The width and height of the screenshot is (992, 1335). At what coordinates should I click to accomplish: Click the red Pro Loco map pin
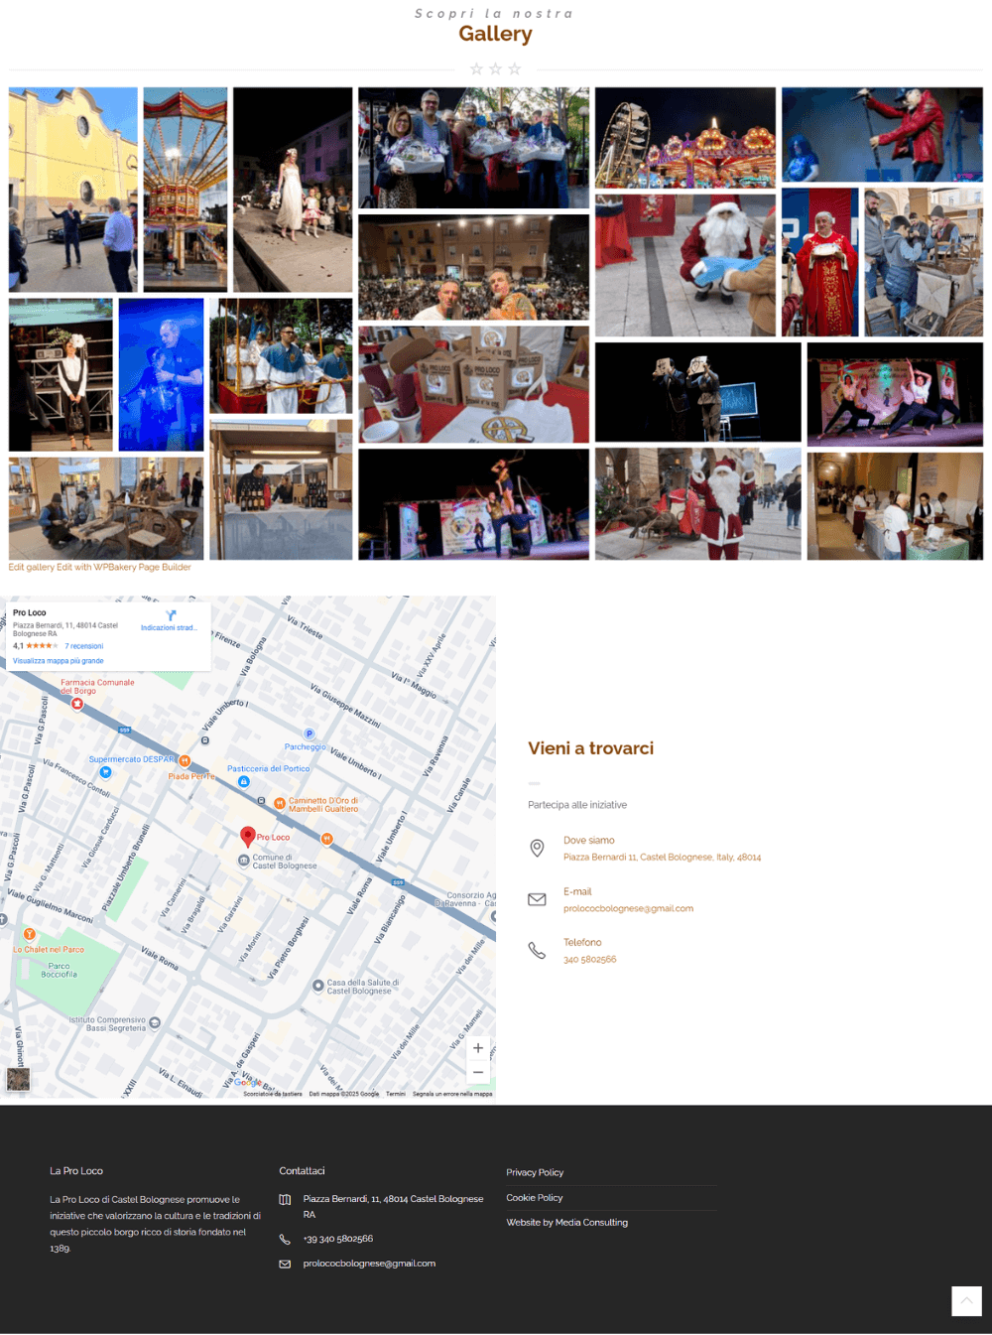[x=248, y=837]
